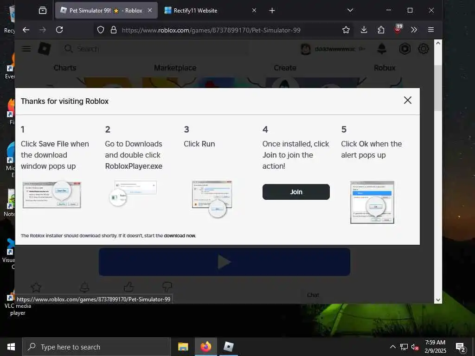The height and width of the screenshot is (356, 475).
Task: Select the VLC media player desktop shortcut
Action: (x=18, y=304)
